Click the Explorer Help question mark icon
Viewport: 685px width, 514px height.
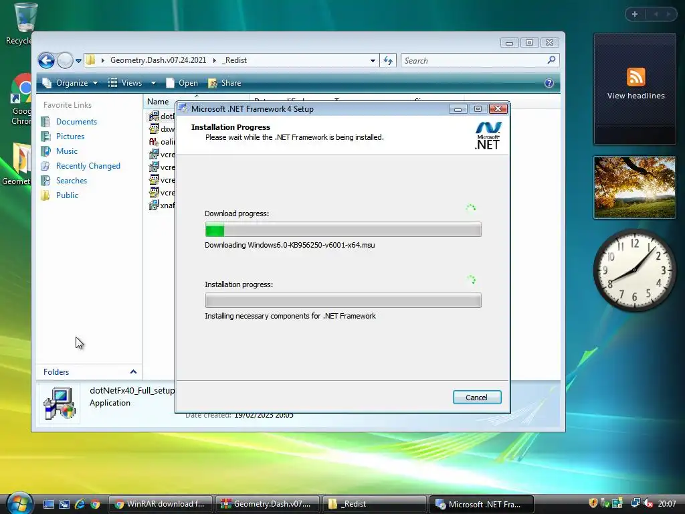(x=549, y=83)
